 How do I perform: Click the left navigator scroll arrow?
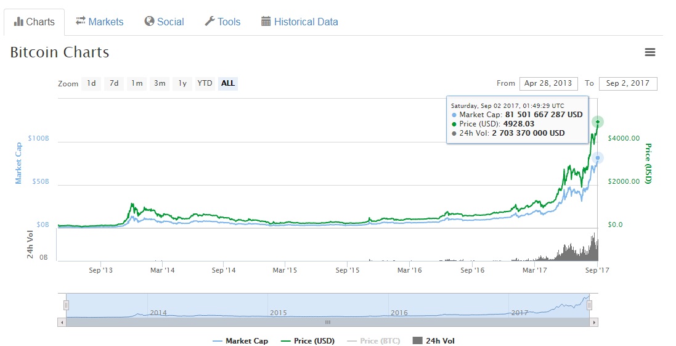[x=62, y=322]
